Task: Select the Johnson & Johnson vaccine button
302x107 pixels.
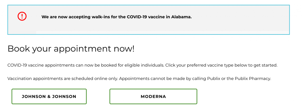Action: pyautogui.click(x=49, y=96)
